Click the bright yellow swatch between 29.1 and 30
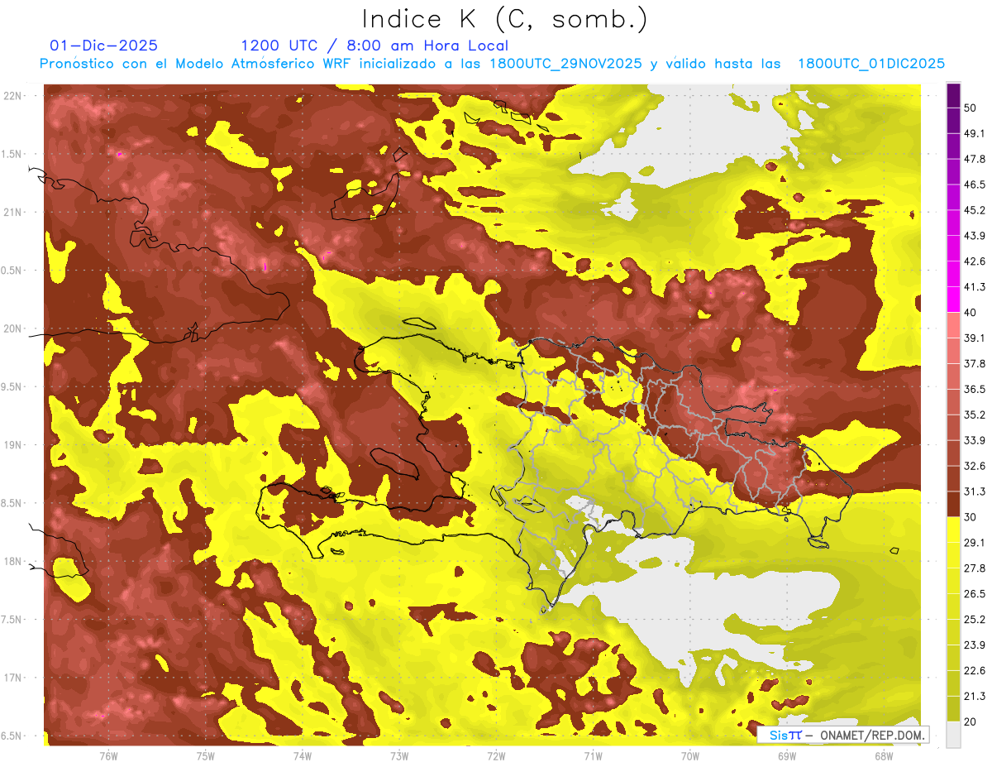The height and width of the screenshot is (767, 992). pyautogui.click(x=953, y=530)
